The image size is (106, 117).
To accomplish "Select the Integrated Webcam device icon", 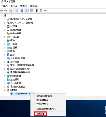I will 11,94.
